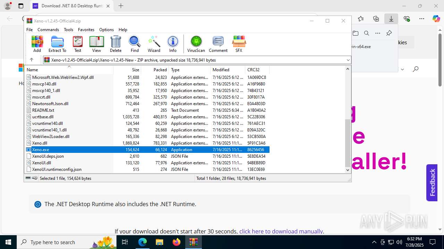Sort file list by Type column
Image resolution: width=444 pixels, height=249 pixels.
(x=189, y=70)
